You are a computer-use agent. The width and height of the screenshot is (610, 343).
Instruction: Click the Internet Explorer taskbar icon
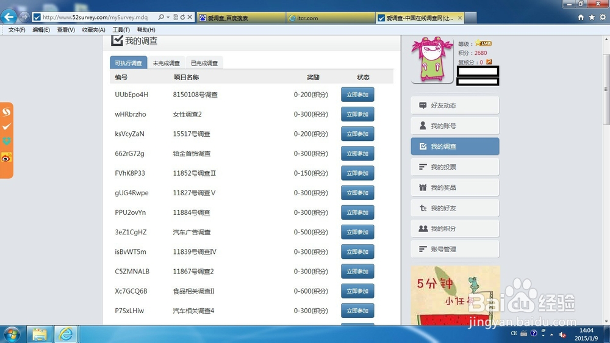[66, 334]
